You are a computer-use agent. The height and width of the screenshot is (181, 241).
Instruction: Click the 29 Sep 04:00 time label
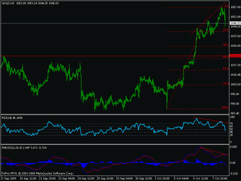(125, 179)
